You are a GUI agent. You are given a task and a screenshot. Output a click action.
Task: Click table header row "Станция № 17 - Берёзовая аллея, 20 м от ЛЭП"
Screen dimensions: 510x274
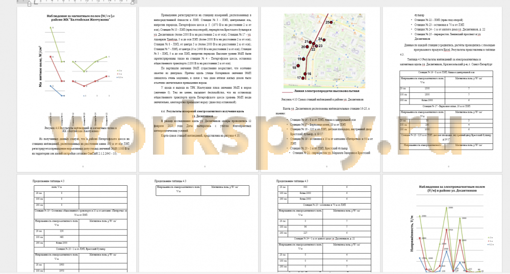(446, 107)
